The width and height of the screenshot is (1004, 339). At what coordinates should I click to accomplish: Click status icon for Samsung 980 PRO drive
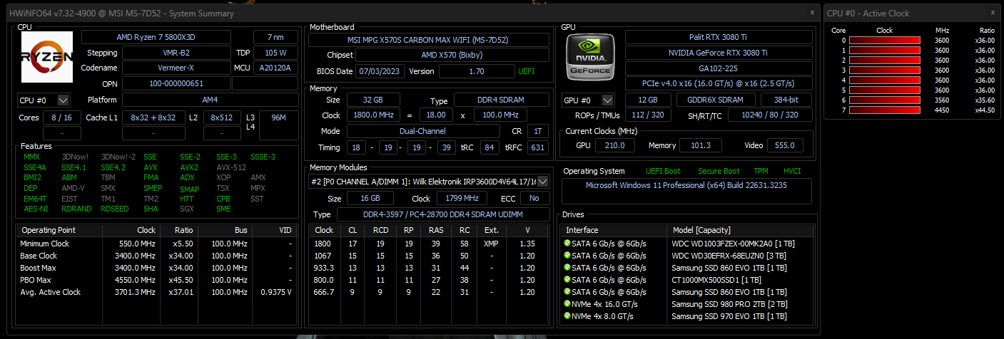pyautogui.click(x=567, y=304)
